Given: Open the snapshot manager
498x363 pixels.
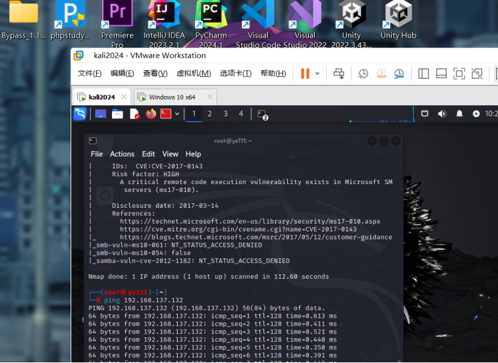Looking at the screenshot, I should (399, 74).
